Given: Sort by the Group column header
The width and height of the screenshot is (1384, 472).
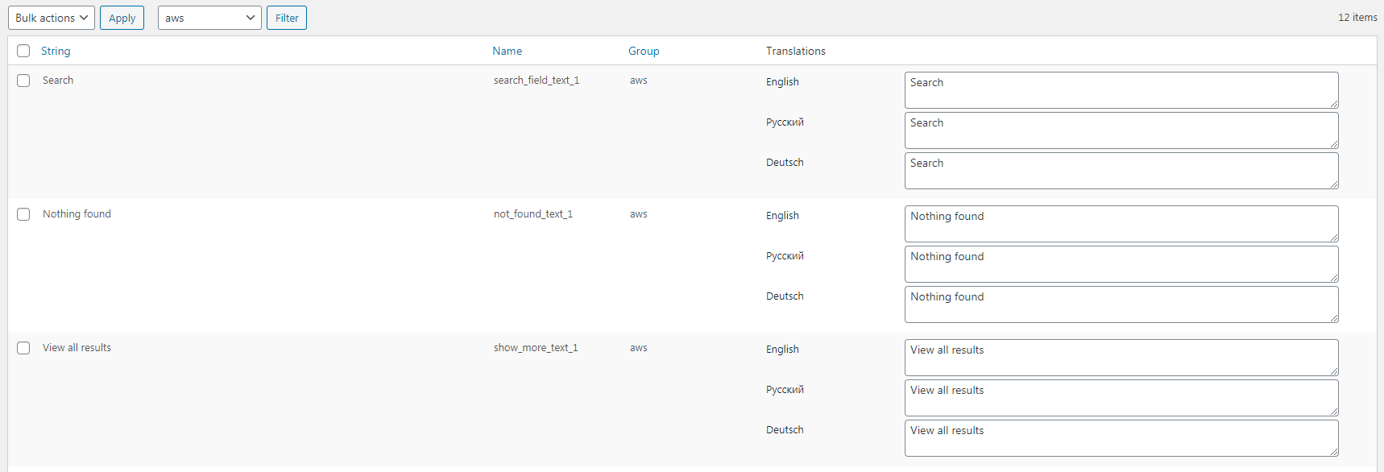Looking at the screenshot, I should point(644,51).
